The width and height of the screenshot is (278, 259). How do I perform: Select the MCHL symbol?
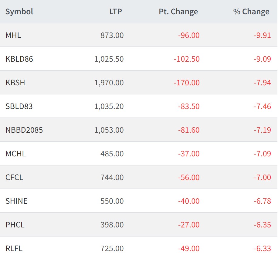[16, 154]
